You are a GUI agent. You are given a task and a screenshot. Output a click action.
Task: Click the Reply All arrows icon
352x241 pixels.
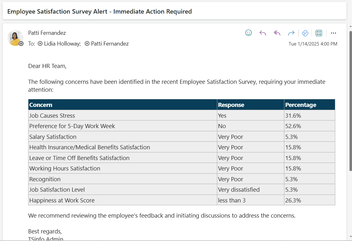tap(277, 33)
